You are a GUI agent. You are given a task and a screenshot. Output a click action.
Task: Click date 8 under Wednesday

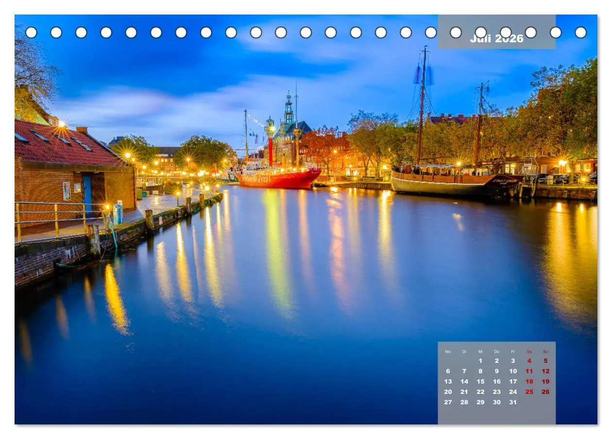click(480, 371)
